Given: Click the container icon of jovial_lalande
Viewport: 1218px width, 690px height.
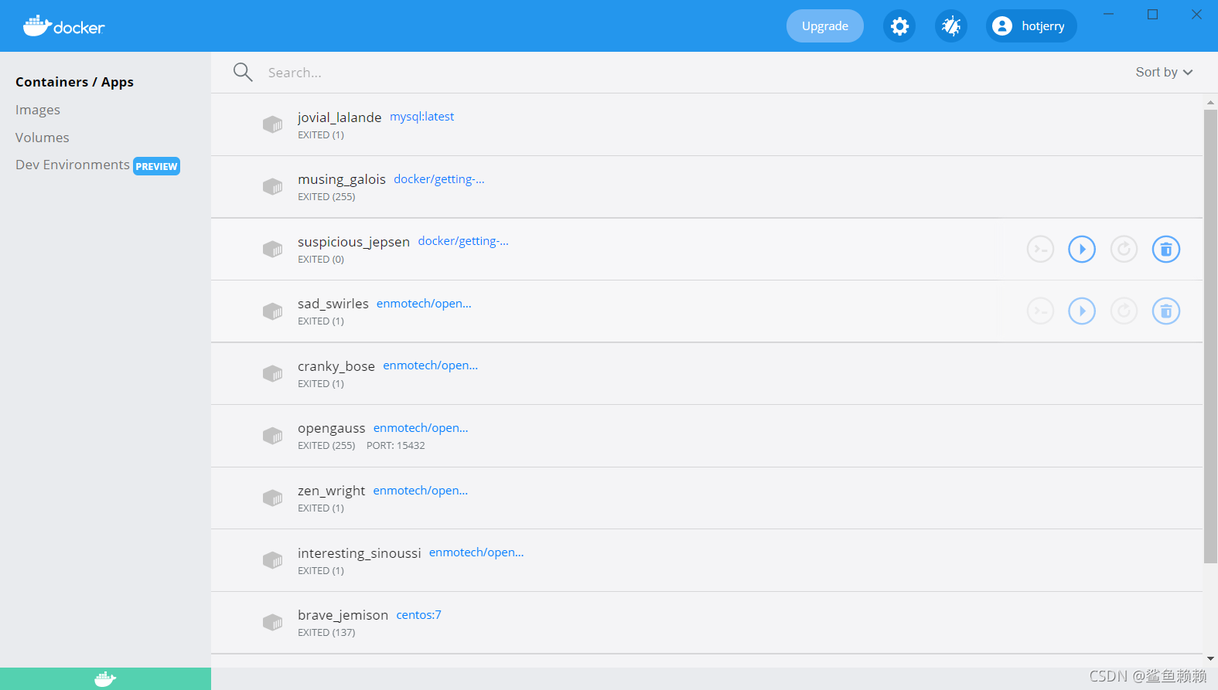Looking at the screenshot, I should (272, 124).
